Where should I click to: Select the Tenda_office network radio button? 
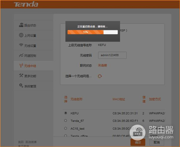pyautogui.click(x=66, y=136)
